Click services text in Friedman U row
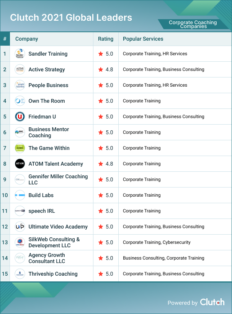 coord(163,117)
